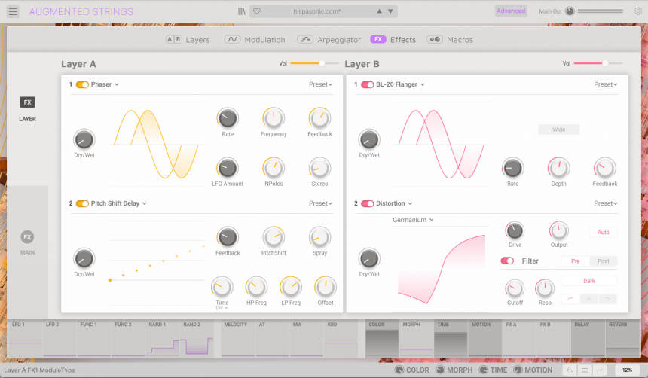
Task: Click the redo arrow icon
Action: tap(600, 370)
